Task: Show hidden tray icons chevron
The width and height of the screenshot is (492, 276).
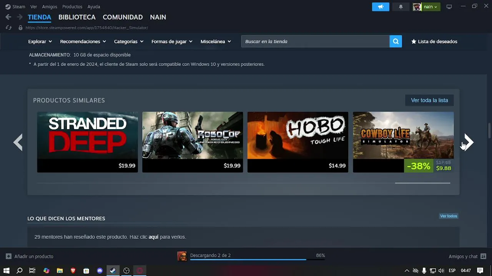Action: click(x=407, y=271)
